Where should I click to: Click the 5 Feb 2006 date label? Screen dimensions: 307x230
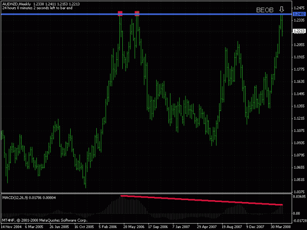[x=108, y=227]
